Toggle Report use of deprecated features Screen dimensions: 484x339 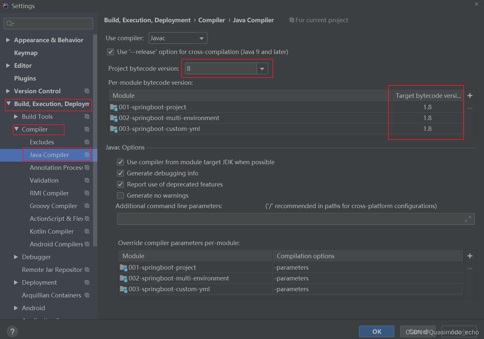point(120,184)
